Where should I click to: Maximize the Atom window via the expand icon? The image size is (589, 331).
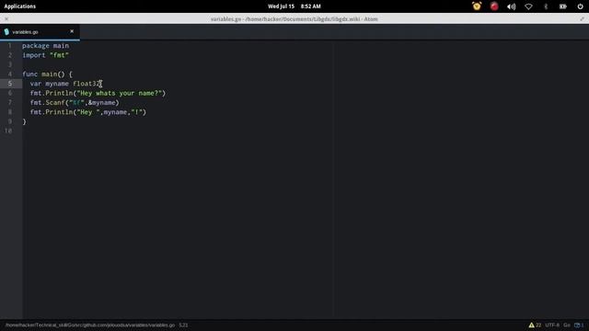tap(582, 18)
